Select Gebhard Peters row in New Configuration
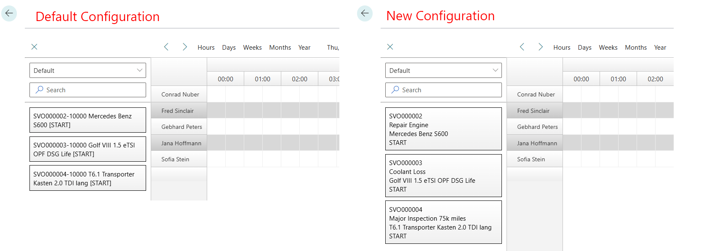 point(535,127)
